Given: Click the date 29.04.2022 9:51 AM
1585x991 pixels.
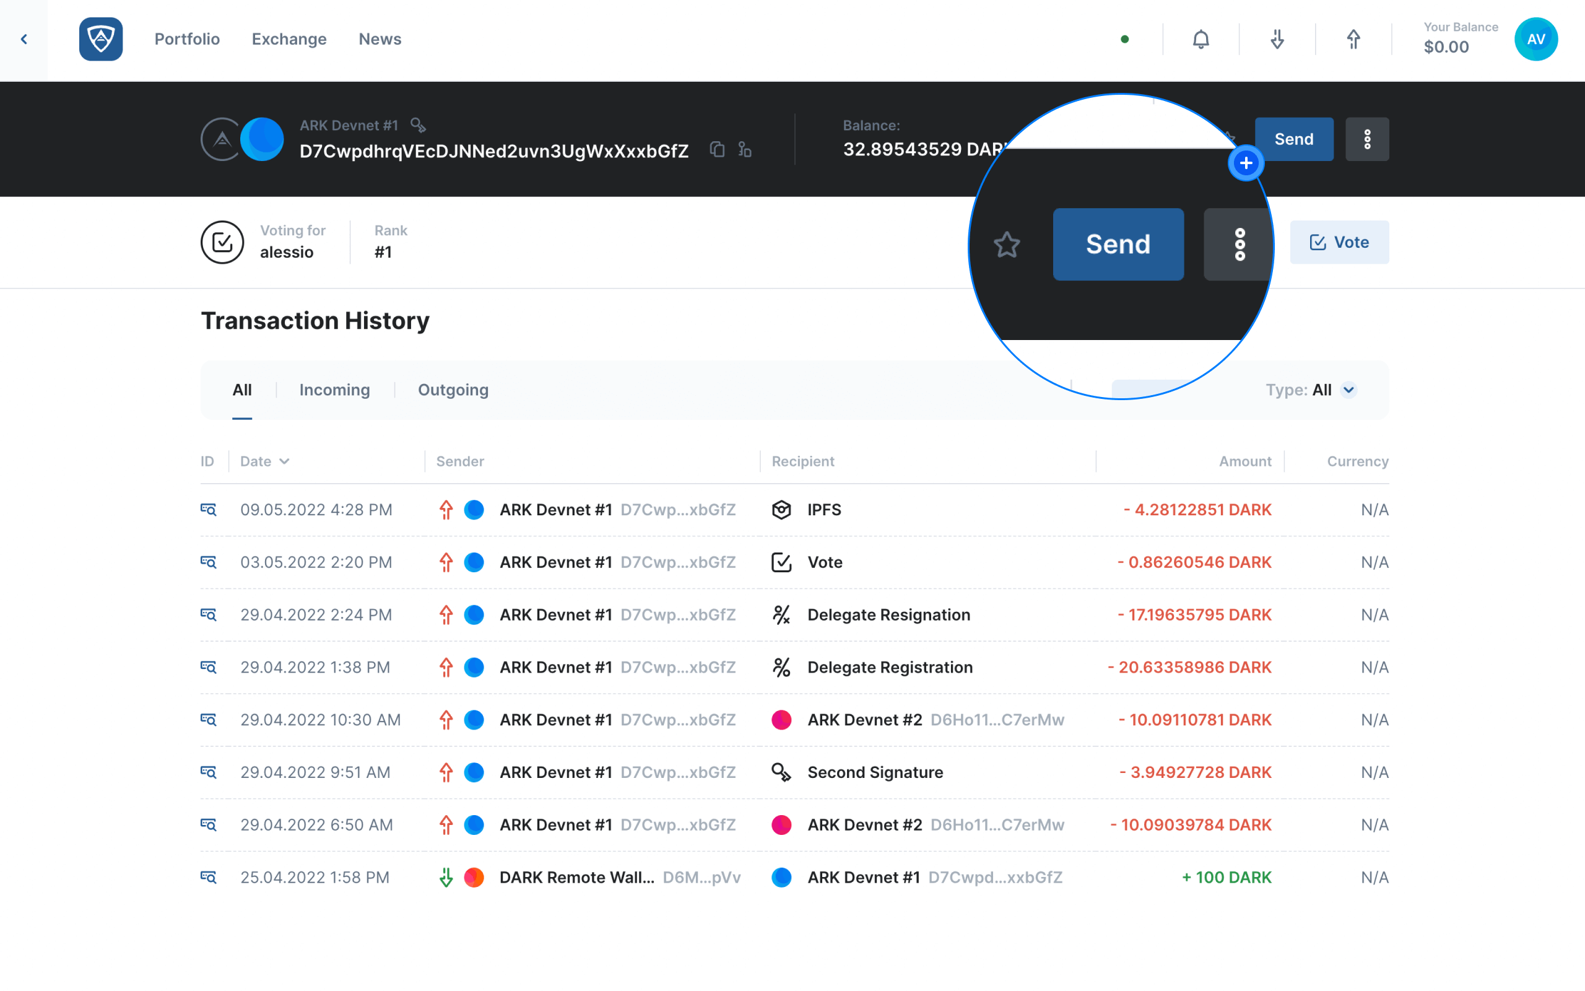Looking at the screenshot, I should 315,772.
